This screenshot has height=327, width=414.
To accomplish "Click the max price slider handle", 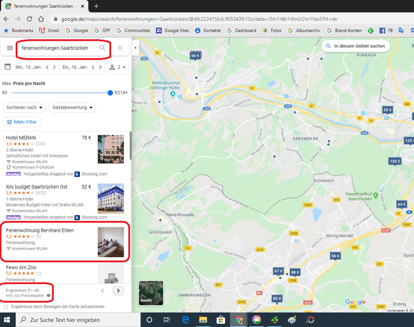I will pyautogui.click(x=110, y=93).
